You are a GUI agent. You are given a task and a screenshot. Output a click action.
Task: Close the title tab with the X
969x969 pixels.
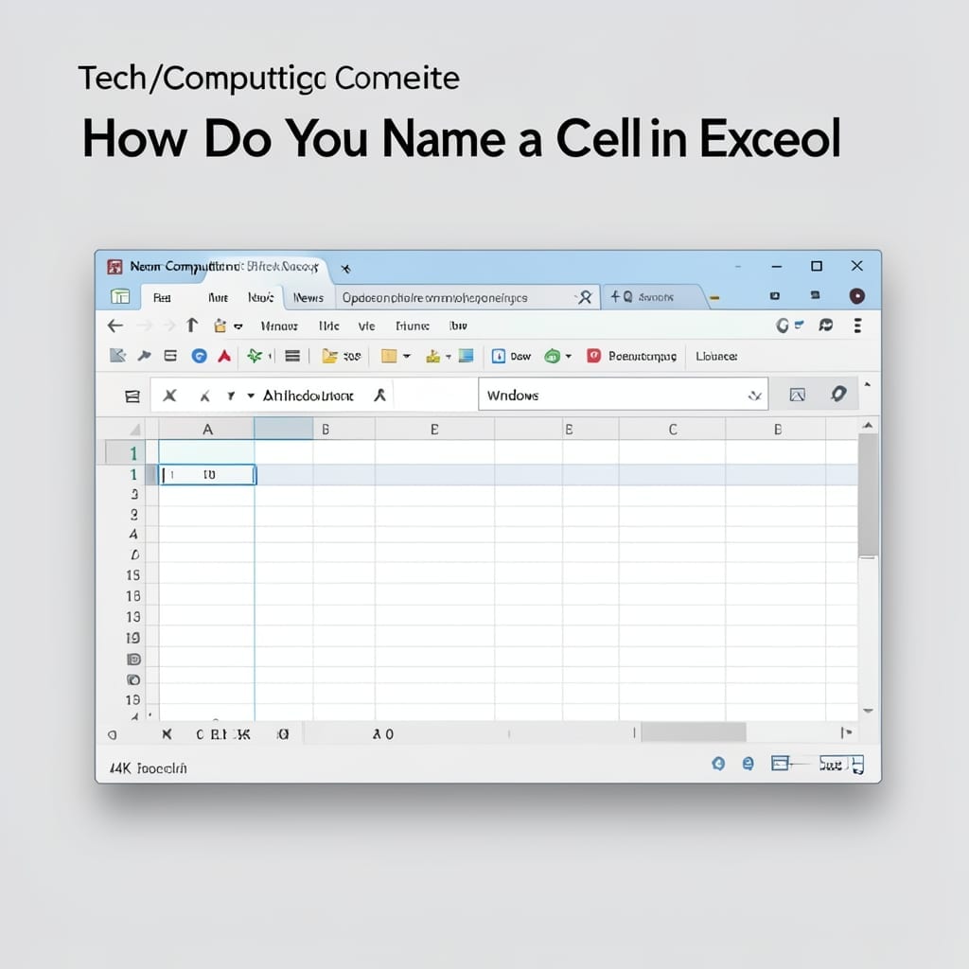point(346,268)
